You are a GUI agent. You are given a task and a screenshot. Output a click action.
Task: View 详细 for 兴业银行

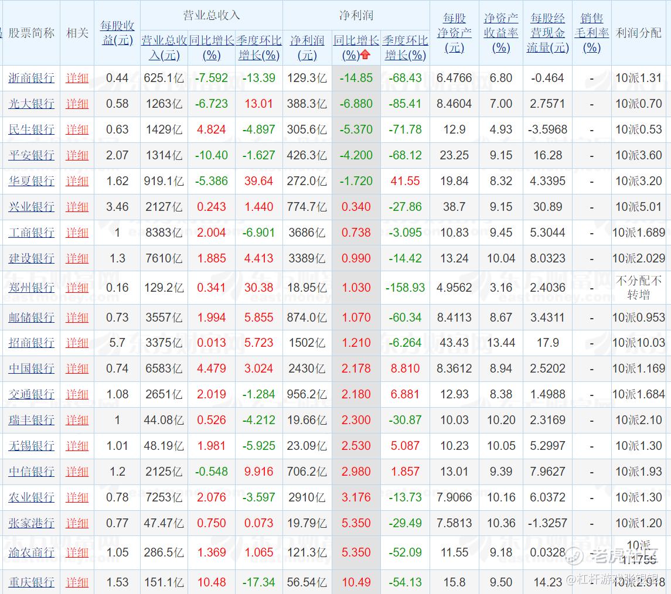(77, 207)
